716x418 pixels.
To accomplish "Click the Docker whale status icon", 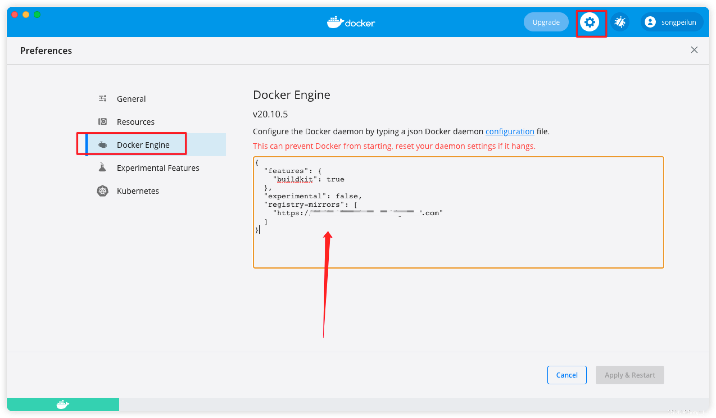I will [x=62, y=404].
